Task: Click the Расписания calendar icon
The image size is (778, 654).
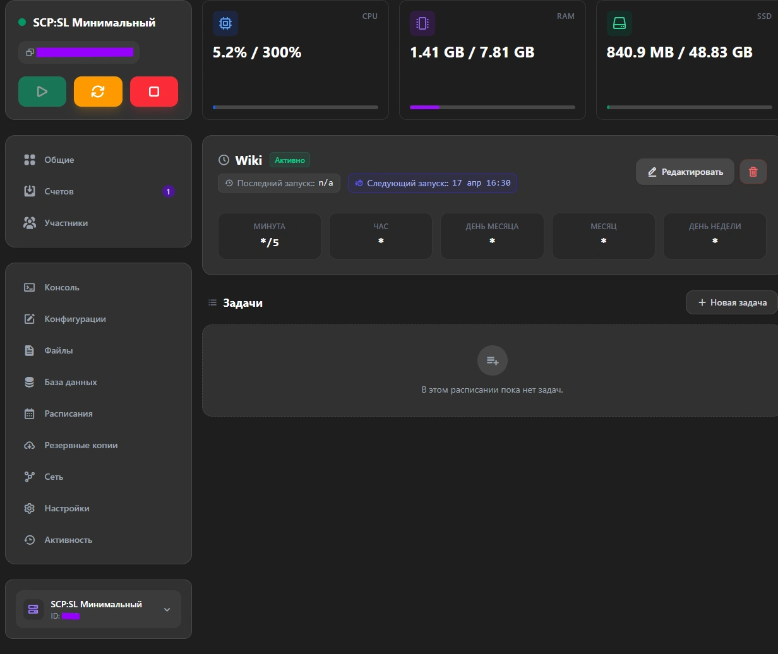Action: pos(30,413)
